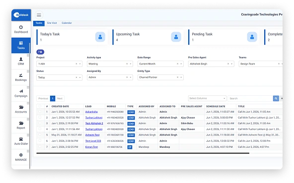Click the close X next to search
The height and width of the screenshot is (183, 294).
click(282, 98)
